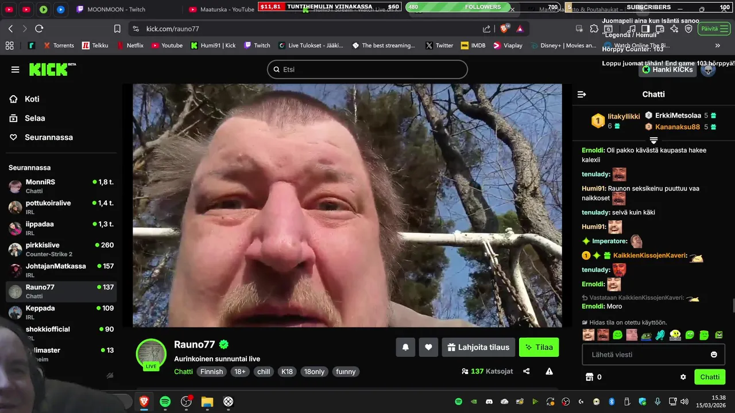The image size is (735, 413).
Task: Click the Rauno77 live avatar
Action: click(x=151, y=354)
